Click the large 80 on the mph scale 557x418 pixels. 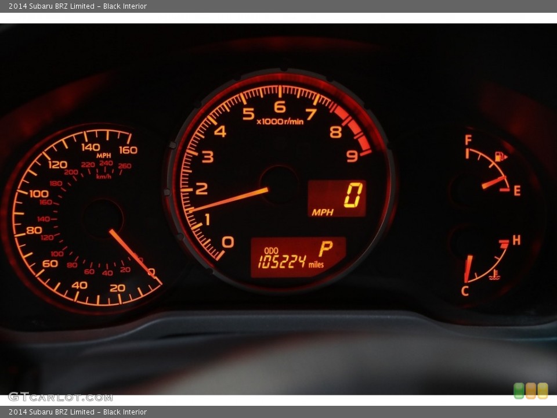click(x=34, y=230)
